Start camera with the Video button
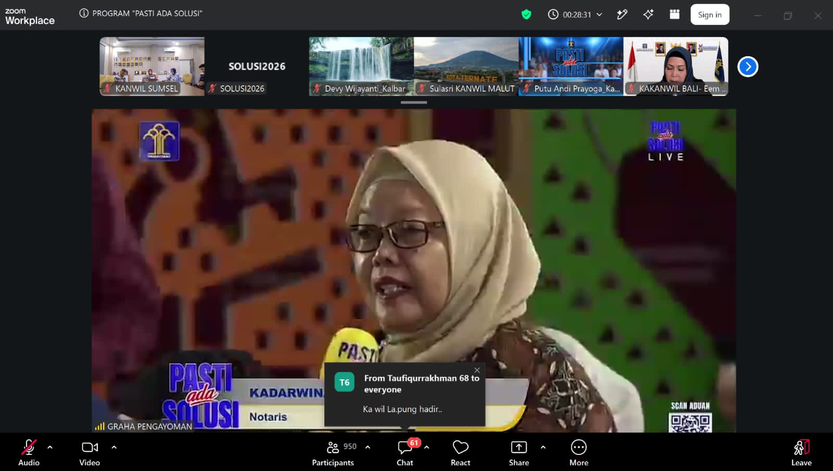833x471 pixels. pos(90,453)
